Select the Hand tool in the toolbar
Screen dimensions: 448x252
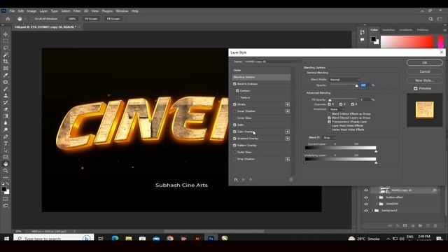point(6,164)
